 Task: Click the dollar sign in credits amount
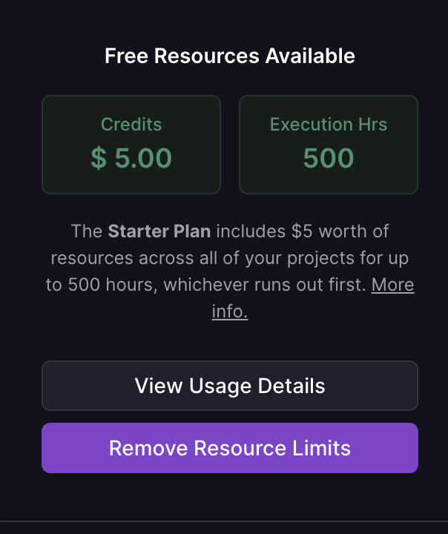(x=98, y=158)
